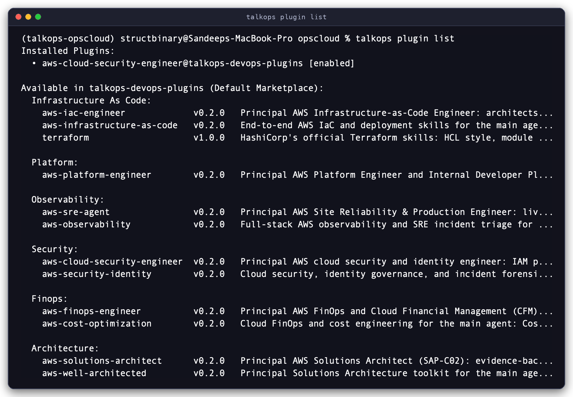This screenshot has width=573, height=397.
Task: Click the aws-observability plugin name
Action: click(x=86, y=224)
